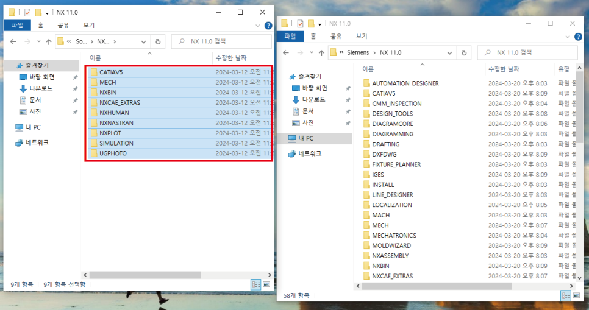Click the NX 11.0 검색 box in left window
Image resolution: width=589 pixels, height=310 pixels.
pyautogui.click(x=221, y=41)
